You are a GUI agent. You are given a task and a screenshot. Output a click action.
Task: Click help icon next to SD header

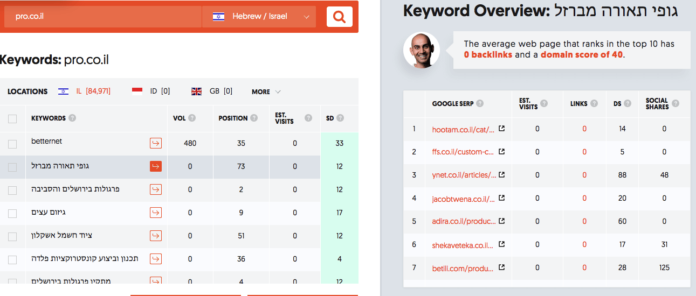click(340, 118)
